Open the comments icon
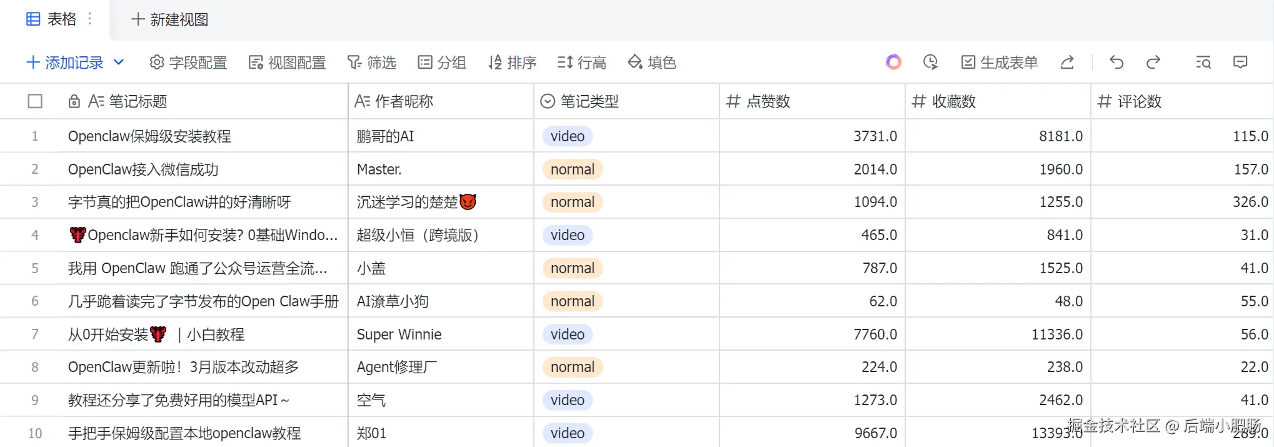The height and width of the screenshot is (447, 1274). [x=1240, y=63]
